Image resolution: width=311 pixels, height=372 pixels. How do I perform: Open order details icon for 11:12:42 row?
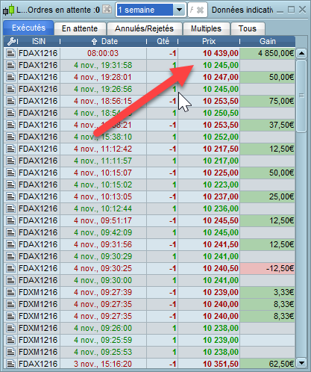pos(10,149)
